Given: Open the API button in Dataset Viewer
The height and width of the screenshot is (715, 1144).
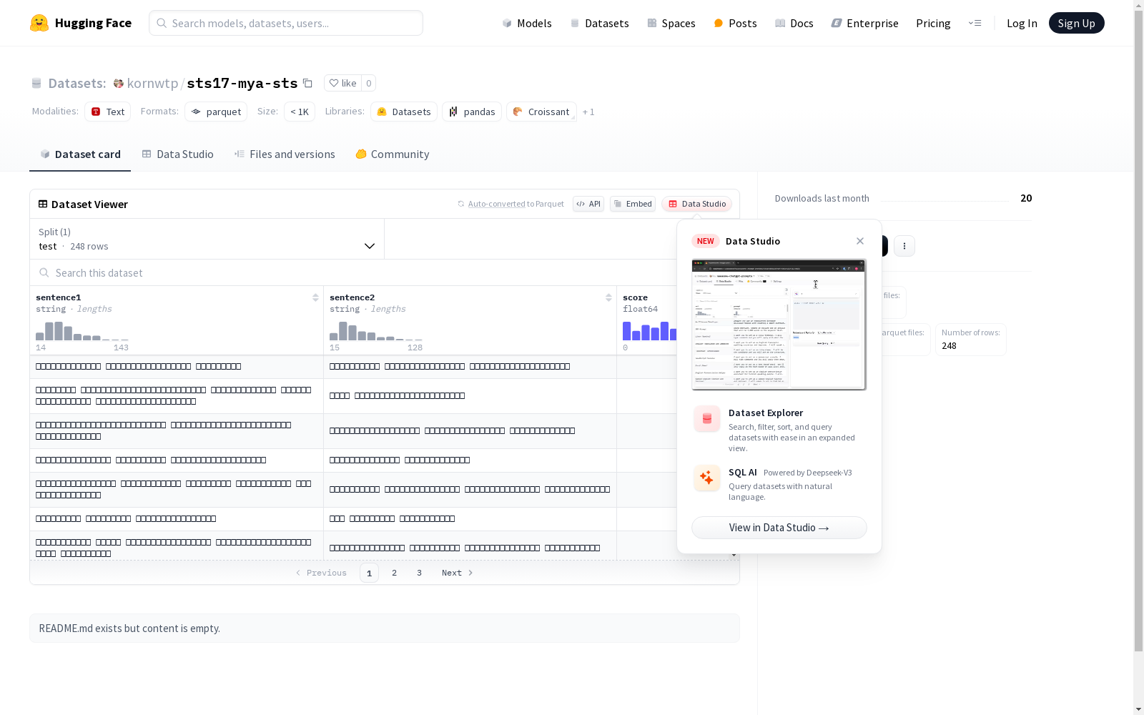Looking at the screenshot, I should (588, 204).
